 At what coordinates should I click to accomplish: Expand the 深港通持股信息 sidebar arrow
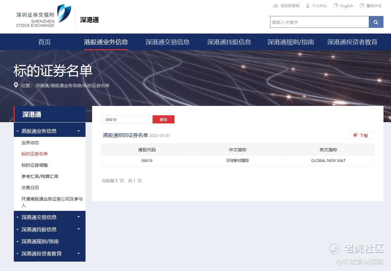tap(79, 229)
